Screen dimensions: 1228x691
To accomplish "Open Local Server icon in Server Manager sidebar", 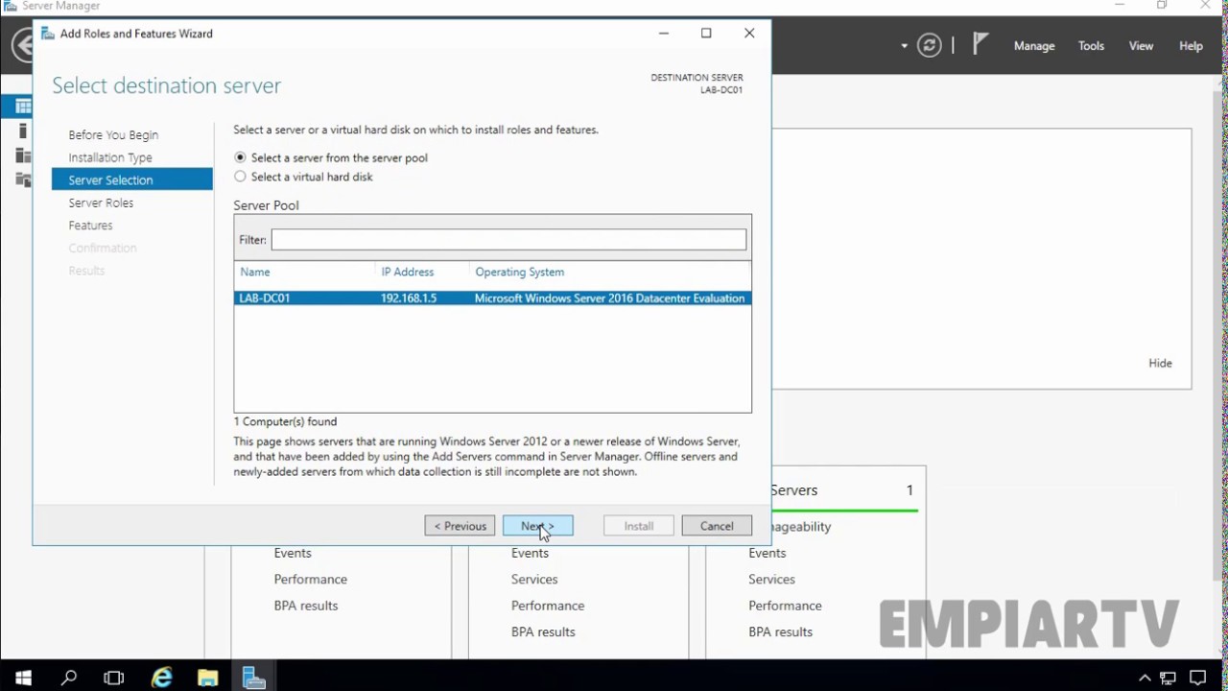I will click(x=23, y=131).
